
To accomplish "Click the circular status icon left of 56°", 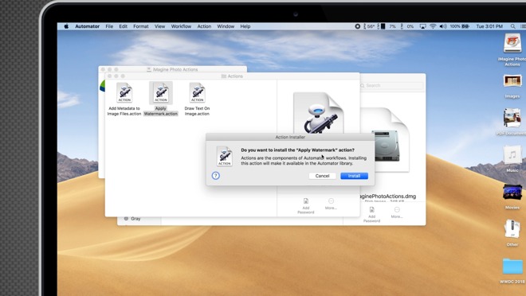I will point(358,26).
